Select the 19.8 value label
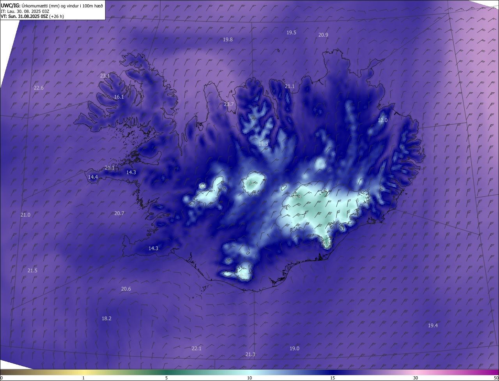This screenshot has width=499, height=381. point(228,40)
